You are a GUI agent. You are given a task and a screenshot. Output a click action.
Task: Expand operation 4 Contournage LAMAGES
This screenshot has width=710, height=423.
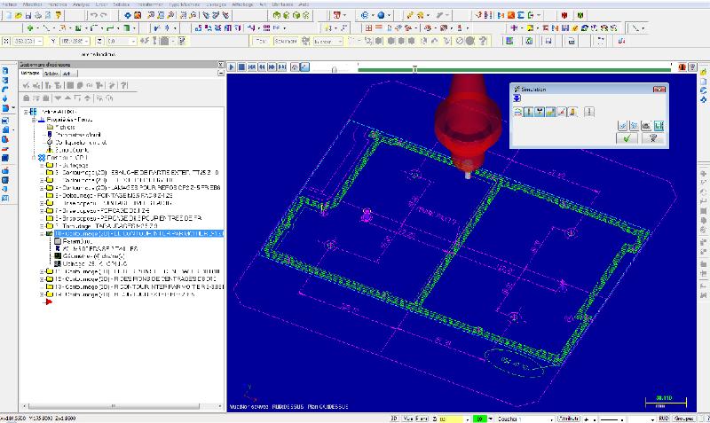(42, 188)
